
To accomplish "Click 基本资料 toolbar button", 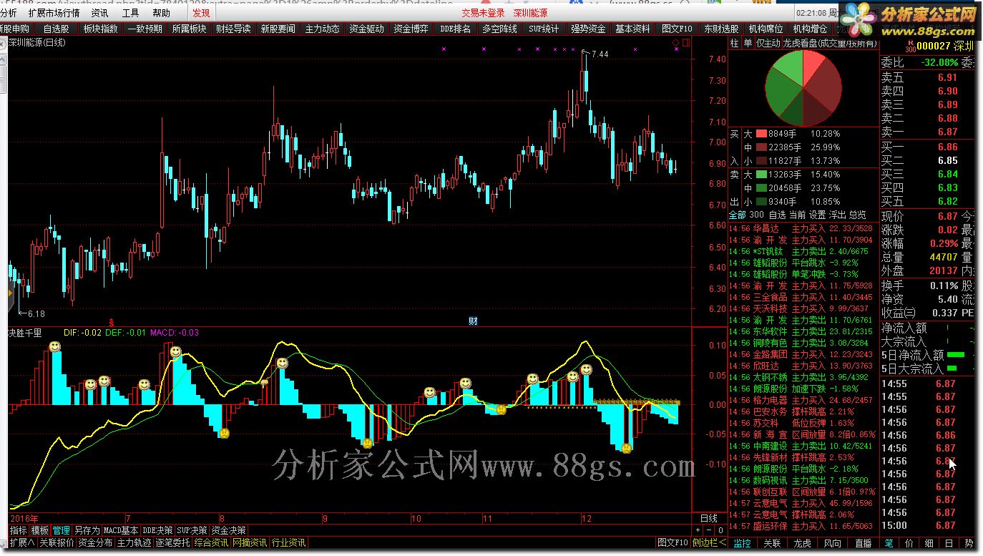I will pos(632,29).
